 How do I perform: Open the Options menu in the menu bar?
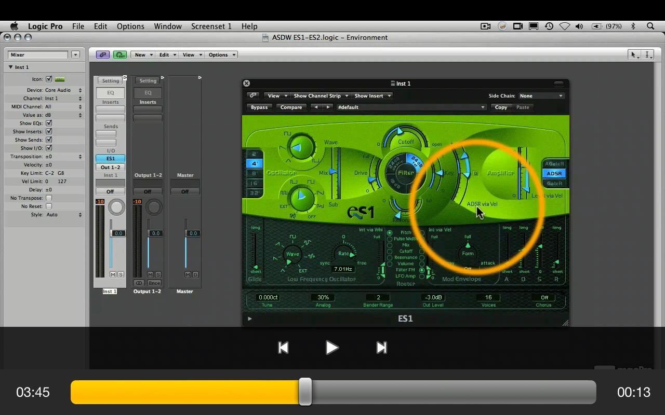pos(130,26)
